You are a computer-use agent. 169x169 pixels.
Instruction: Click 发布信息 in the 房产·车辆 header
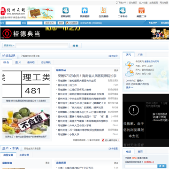pyautogui.click(x=114, y=148)
